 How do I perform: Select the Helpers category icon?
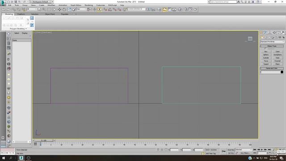276,38
